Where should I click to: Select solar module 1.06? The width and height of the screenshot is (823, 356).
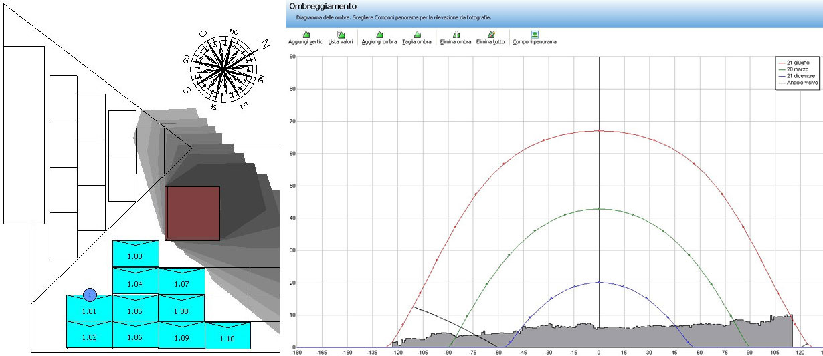(x=135, y=335)
